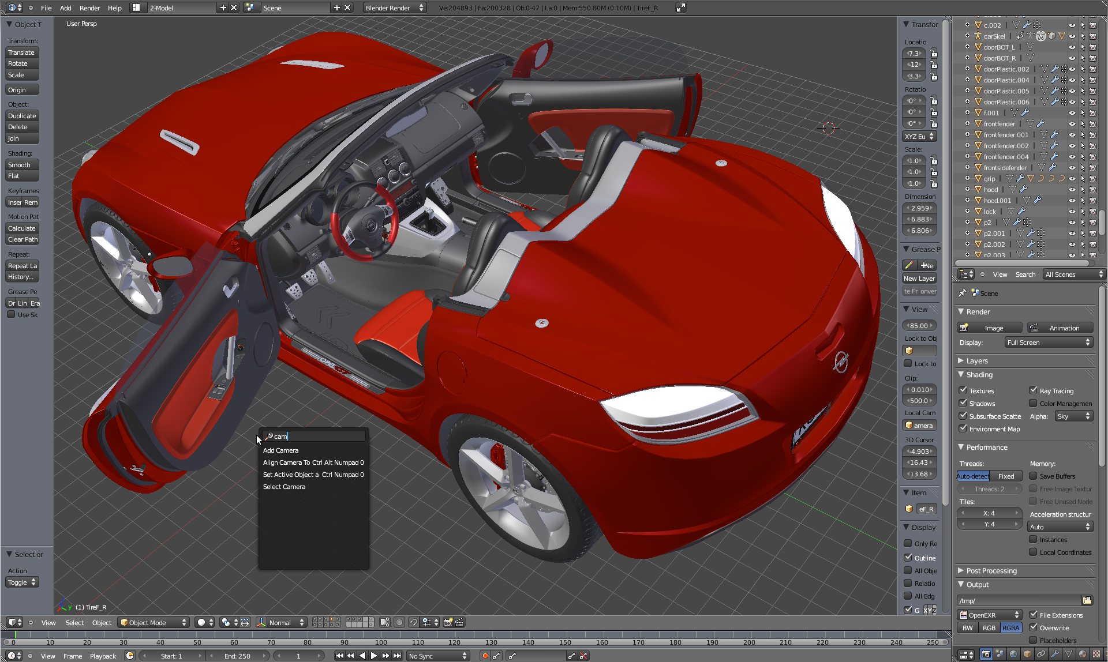Image resolution: width=1108 pixels, height=662 pixels.
Task: Enable Shadows checkbox in Shading panel
Action: pos(963,403)
